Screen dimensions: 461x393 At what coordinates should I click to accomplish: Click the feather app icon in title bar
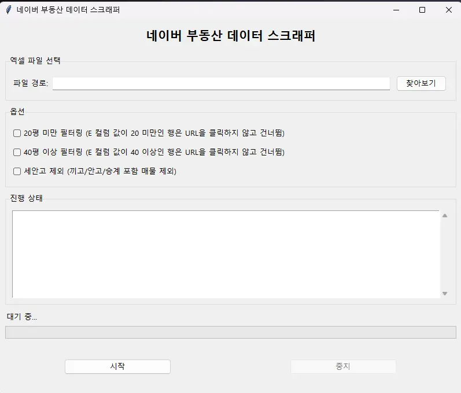[x=9, y=10]
